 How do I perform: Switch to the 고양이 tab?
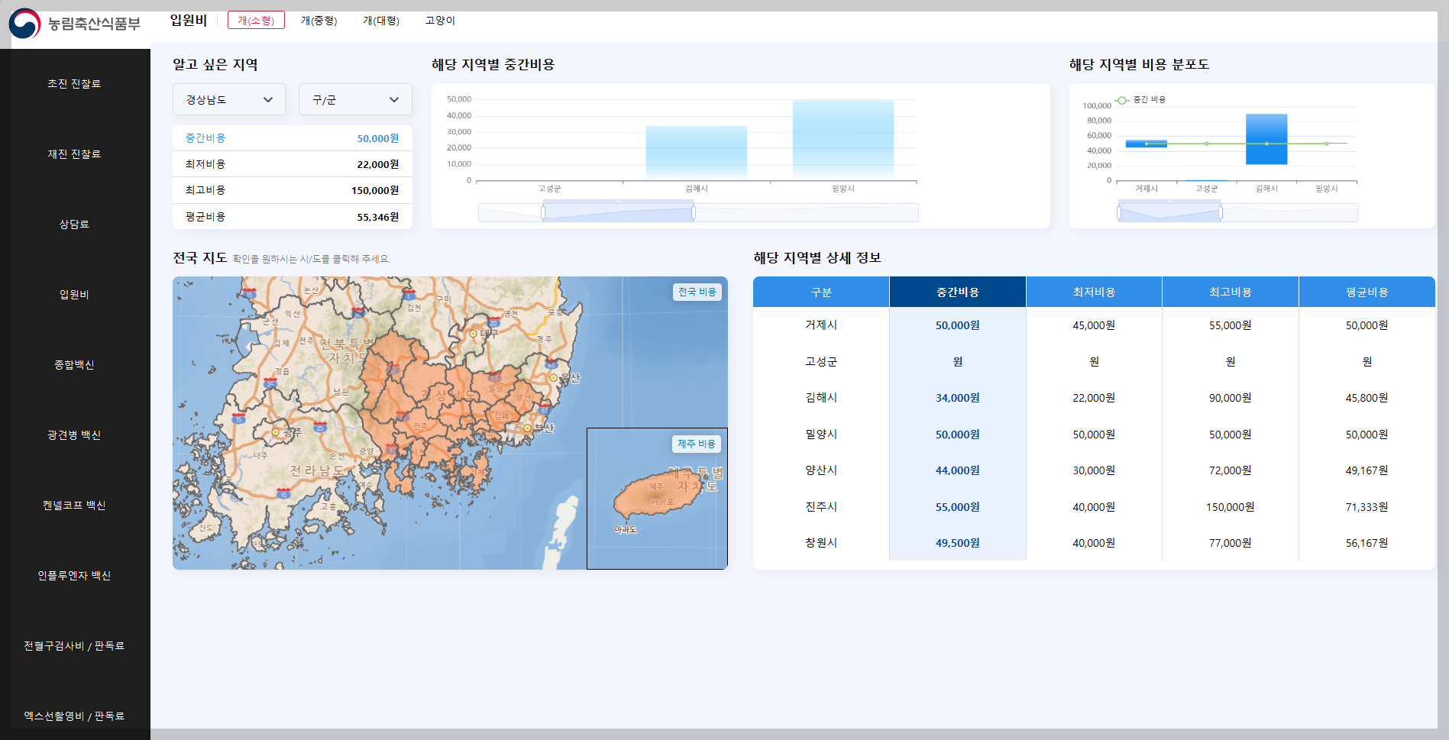point(439,21)
